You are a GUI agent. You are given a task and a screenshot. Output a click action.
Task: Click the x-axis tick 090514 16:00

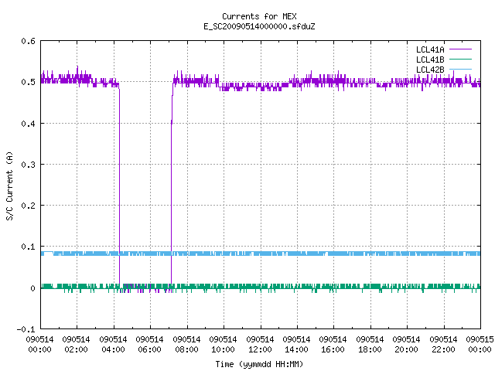pos(333,345)
